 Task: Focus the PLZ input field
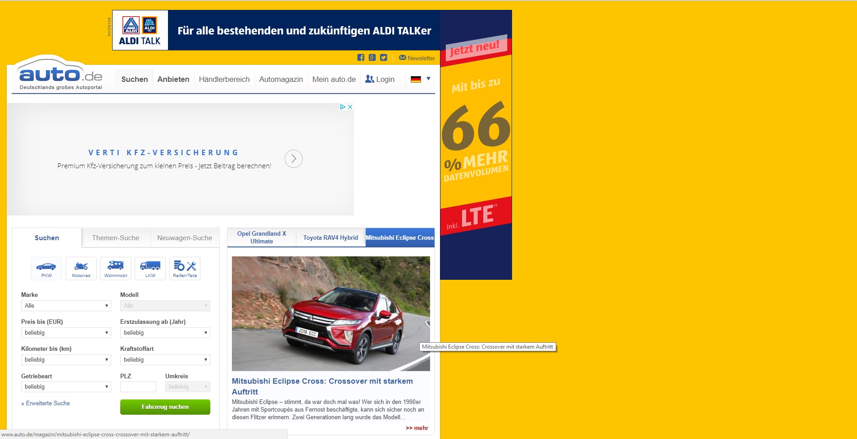point(138,387)
